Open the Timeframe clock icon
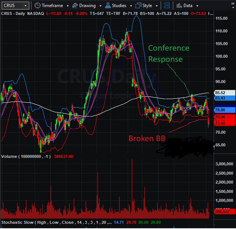This screenshot has width=236, height=229. click(37, 6)
